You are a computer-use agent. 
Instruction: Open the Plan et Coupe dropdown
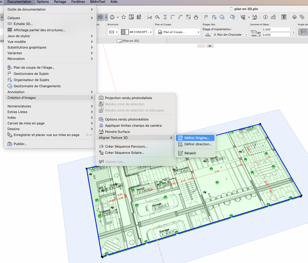coord(178,32)
